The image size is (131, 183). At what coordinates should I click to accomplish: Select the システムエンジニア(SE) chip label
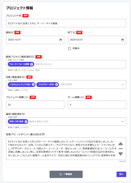click(20, 84)
